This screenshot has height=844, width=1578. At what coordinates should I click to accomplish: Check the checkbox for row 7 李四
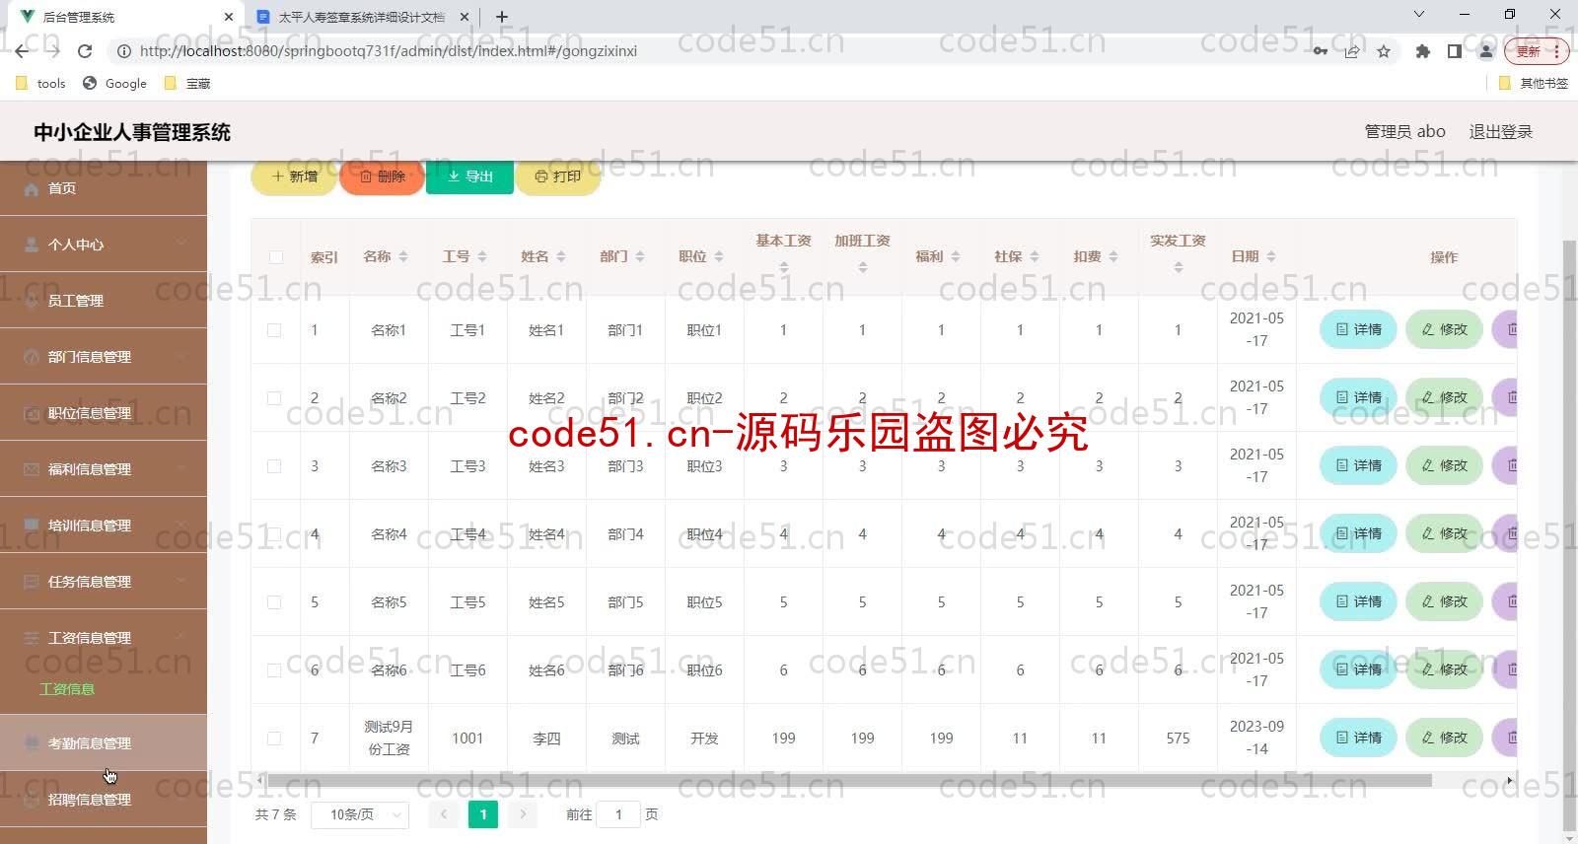click(274, 738)
